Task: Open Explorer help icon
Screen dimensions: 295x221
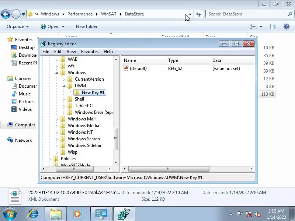Action: (x=287, y=27)
